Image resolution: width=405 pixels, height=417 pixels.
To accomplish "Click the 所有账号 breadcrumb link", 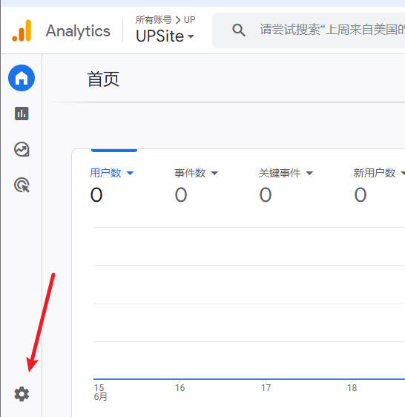I will pos(154,20).
